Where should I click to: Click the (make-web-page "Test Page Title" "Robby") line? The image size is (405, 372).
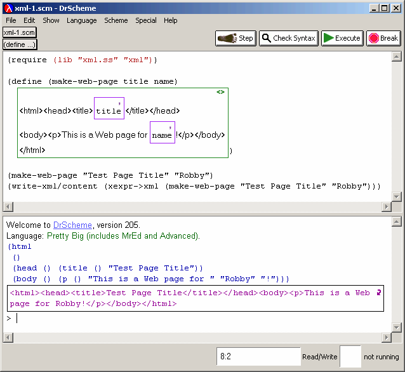pos(110,175)
